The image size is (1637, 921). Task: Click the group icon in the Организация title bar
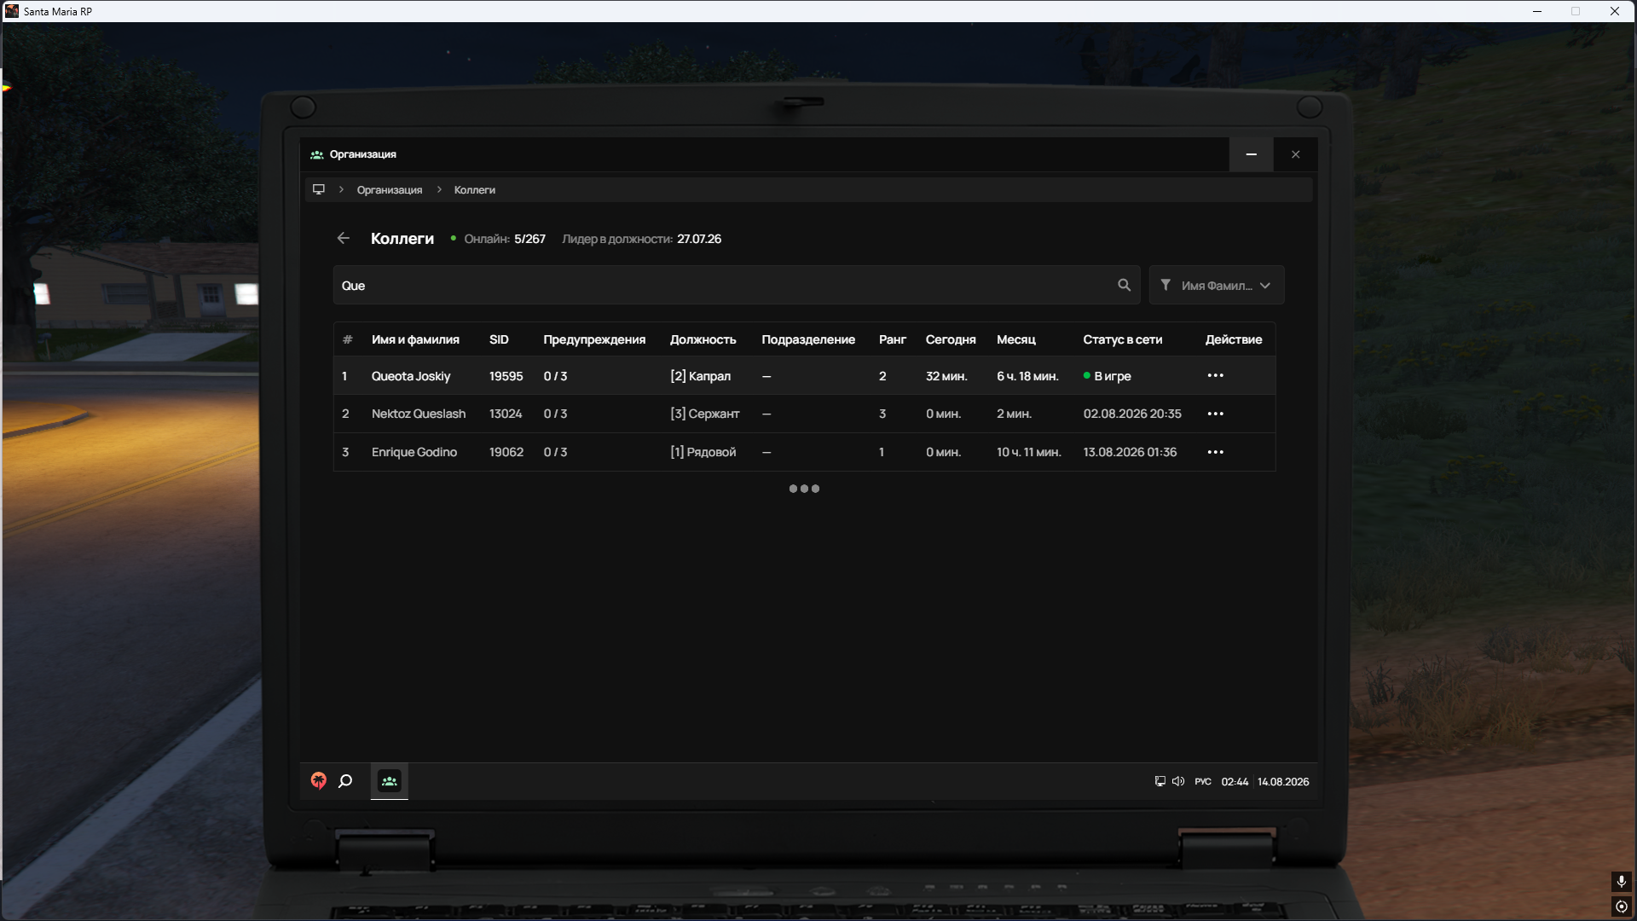(317, 154)
